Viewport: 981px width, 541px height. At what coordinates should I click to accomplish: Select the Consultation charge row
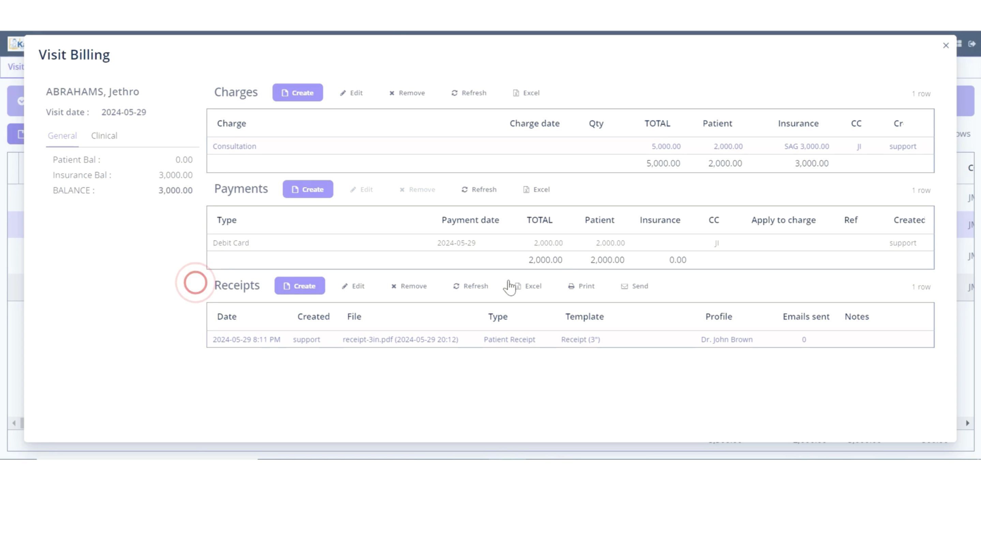pyautogui.click(x=235, y=146)
